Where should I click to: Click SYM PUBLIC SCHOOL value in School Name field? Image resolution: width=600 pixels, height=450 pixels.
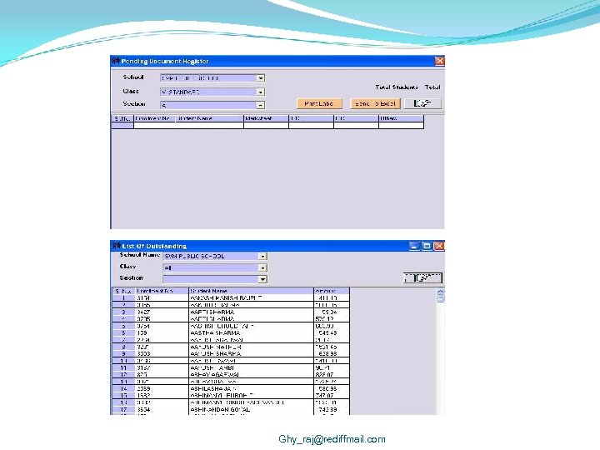[x=195, y=257]
